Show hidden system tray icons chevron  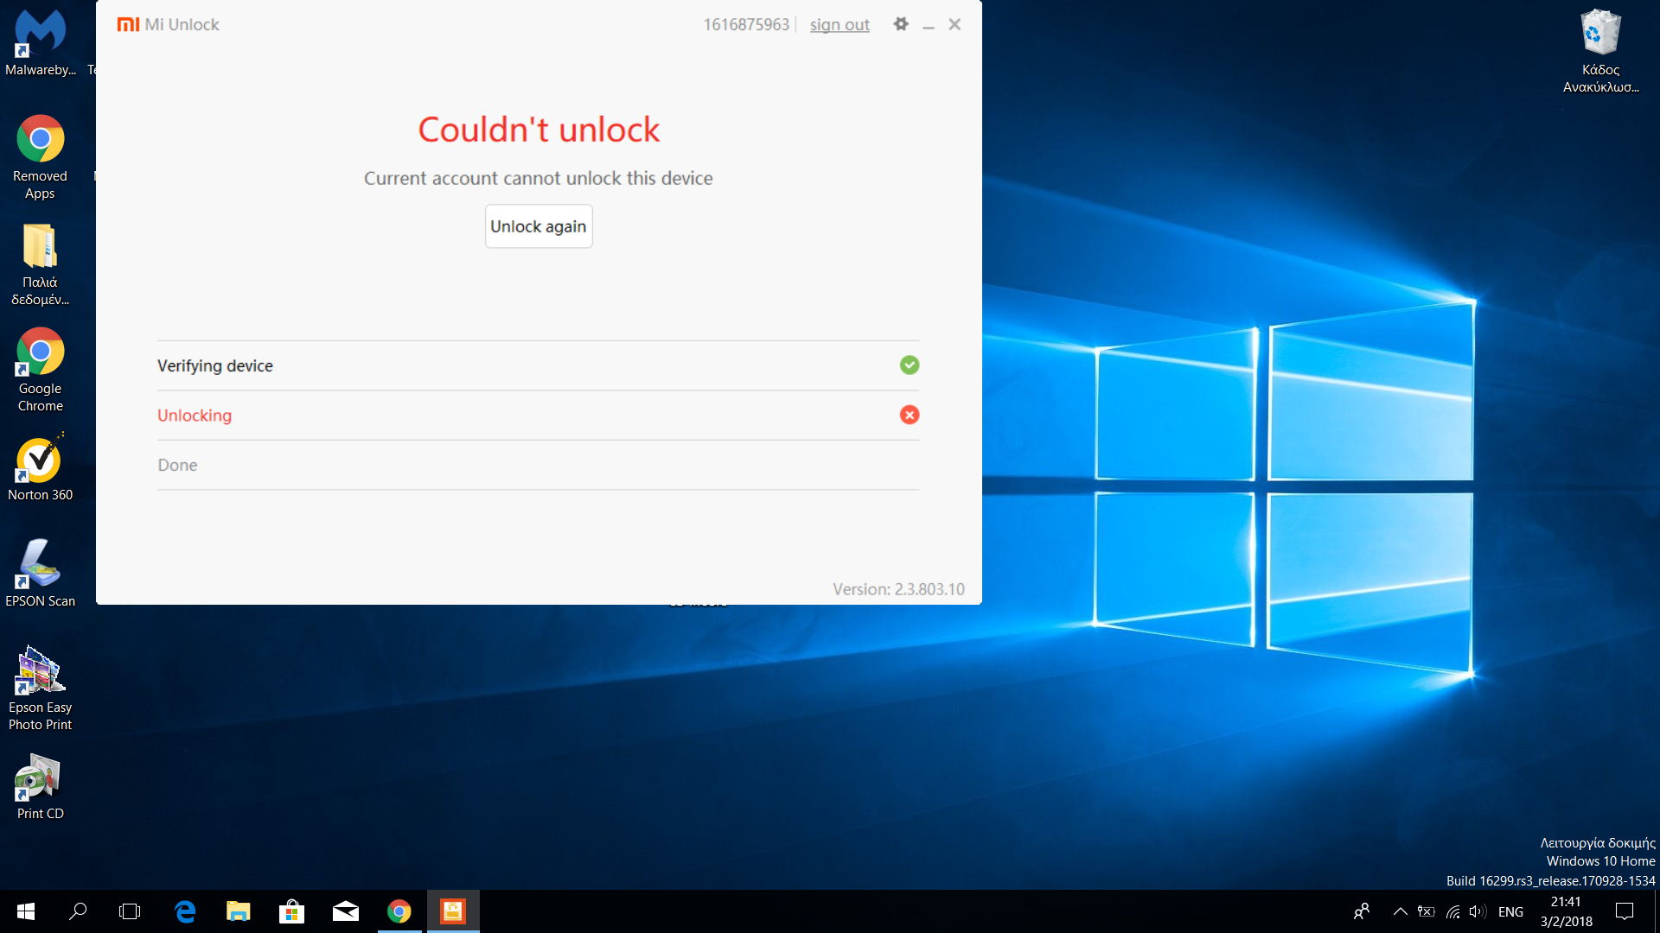[x=1400, y=911]
